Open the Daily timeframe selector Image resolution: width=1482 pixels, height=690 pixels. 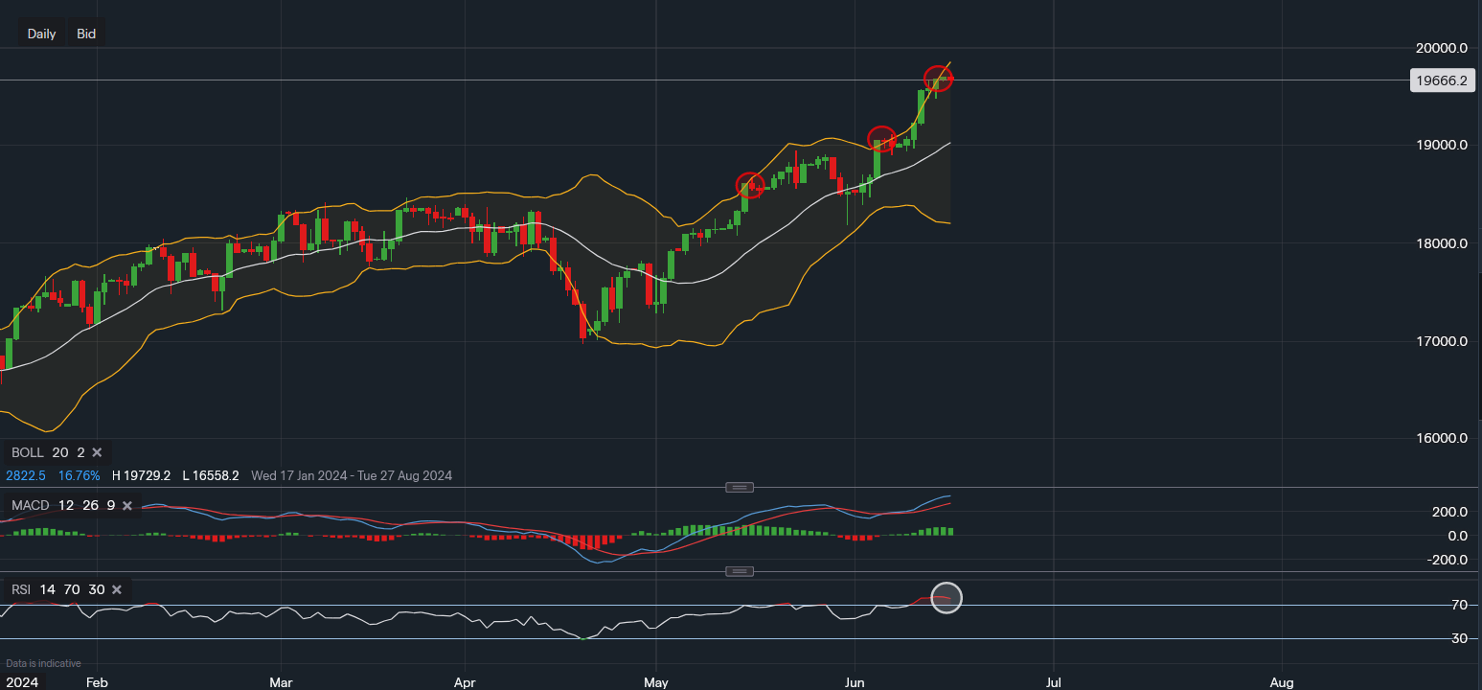click(x=40, y=33)
